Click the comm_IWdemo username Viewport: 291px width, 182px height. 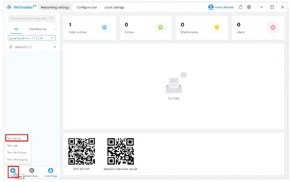(224, 7)
